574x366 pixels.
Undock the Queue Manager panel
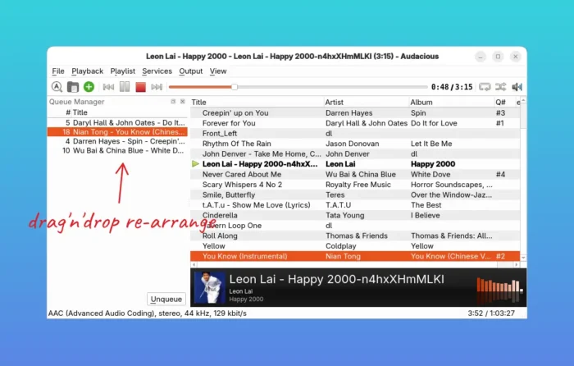[173, 102]
